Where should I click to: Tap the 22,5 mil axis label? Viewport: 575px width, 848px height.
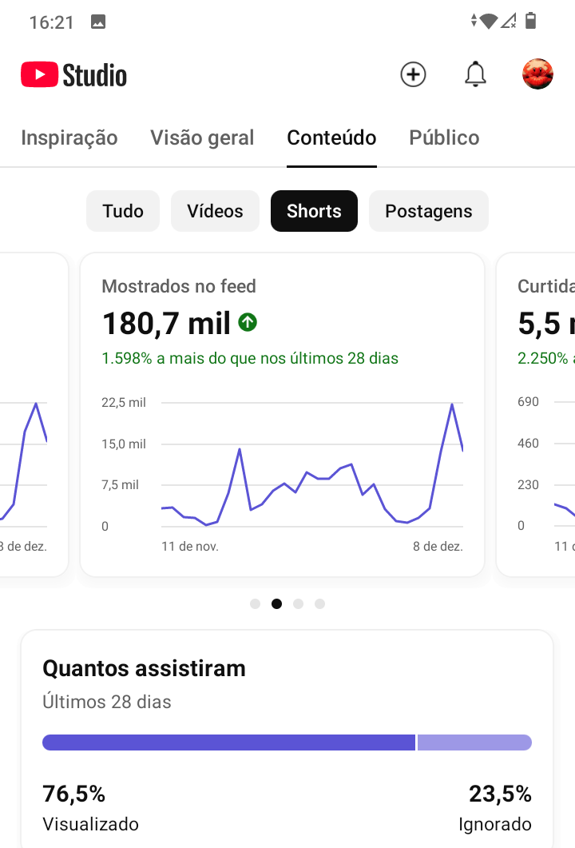(124, 402)
